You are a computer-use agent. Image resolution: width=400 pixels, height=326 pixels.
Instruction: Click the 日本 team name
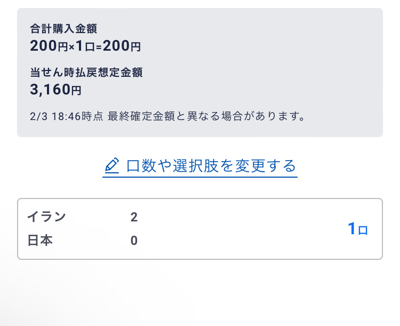coord(40,241)
